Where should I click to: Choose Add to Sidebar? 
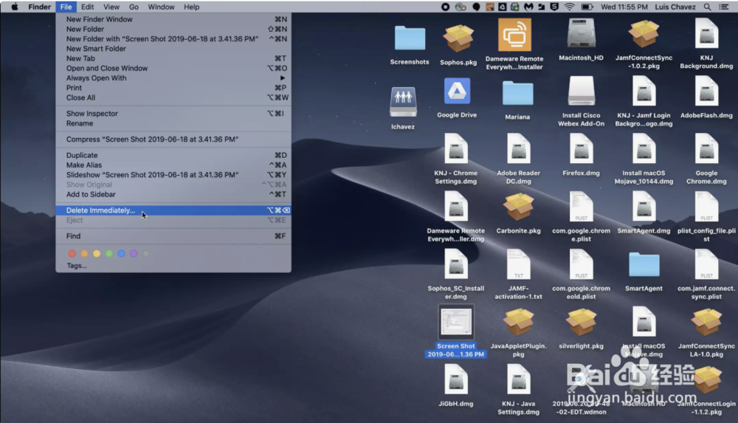coord(173,195)
